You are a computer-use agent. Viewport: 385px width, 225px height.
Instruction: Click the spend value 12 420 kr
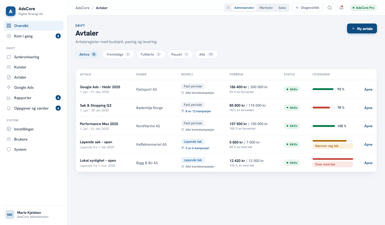(x=237, y=161)
